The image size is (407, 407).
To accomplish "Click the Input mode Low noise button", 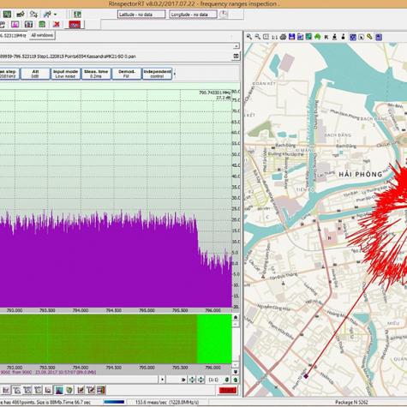I will pos(65,74).
